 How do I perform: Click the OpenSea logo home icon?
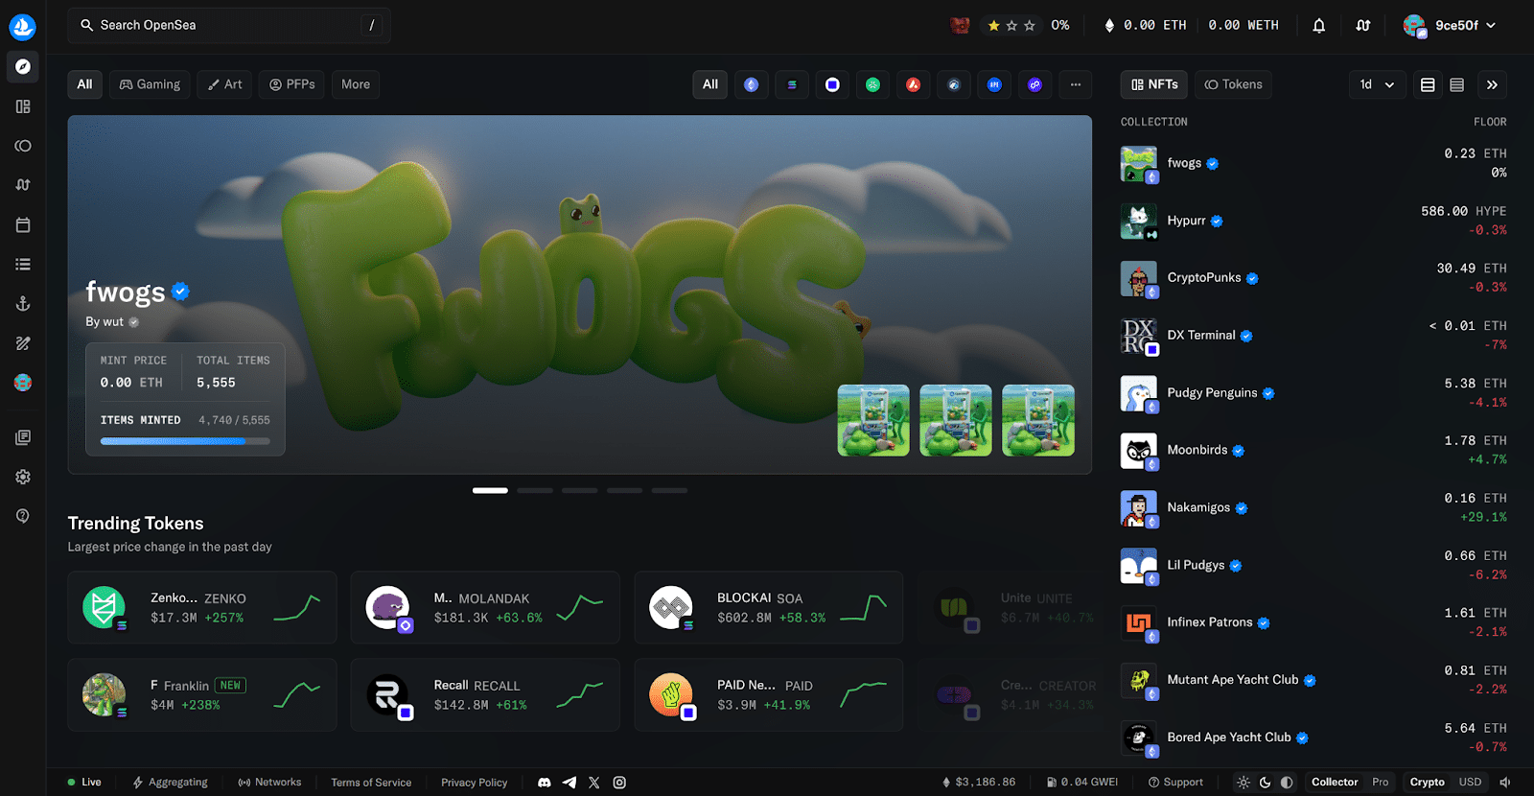pyautogui.click(x=23, y=27)
